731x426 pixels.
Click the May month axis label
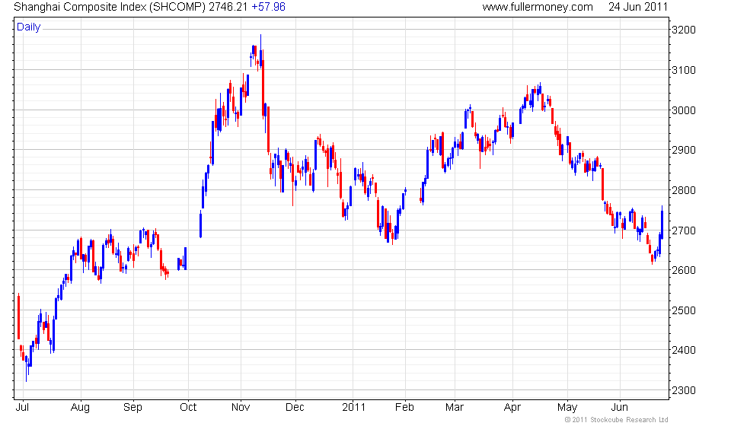[567, 408]
